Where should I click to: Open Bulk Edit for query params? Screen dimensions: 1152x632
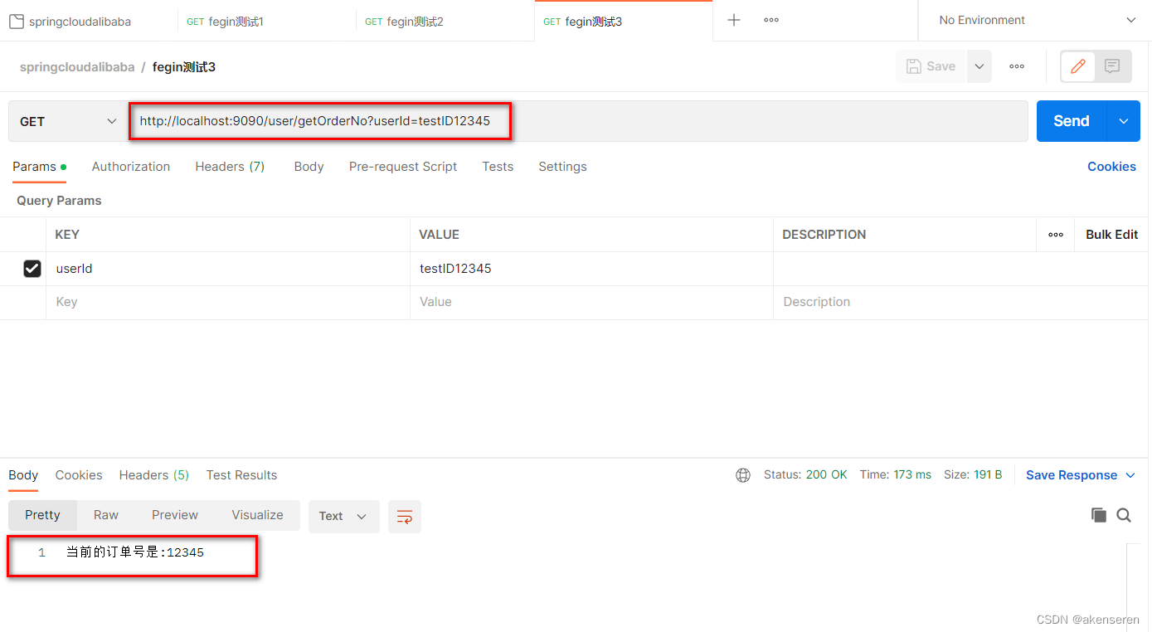pyautogui.click(x=1111, y=235)
